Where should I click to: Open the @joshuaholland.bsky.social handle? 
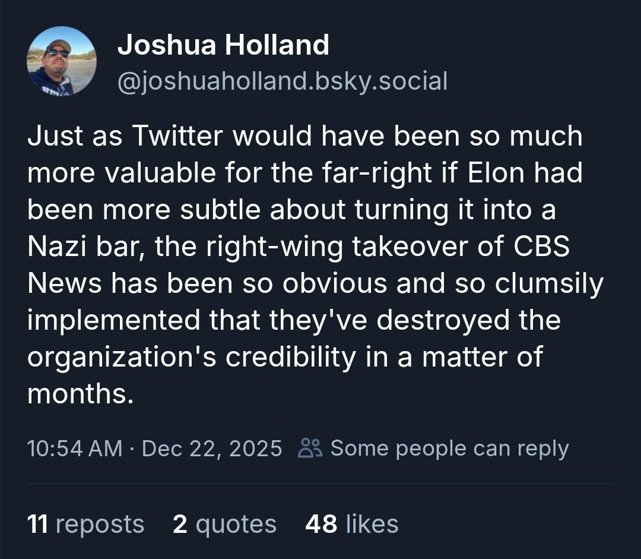pyautogui.click(x=283, y=81)
